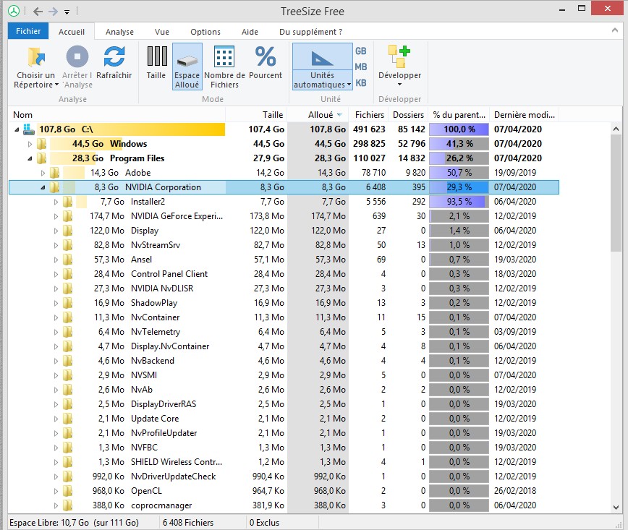The width and height of the screenshot is (628, 530).
Task: Sort by the % du parent column header
Action: click(x=459, y=115)
